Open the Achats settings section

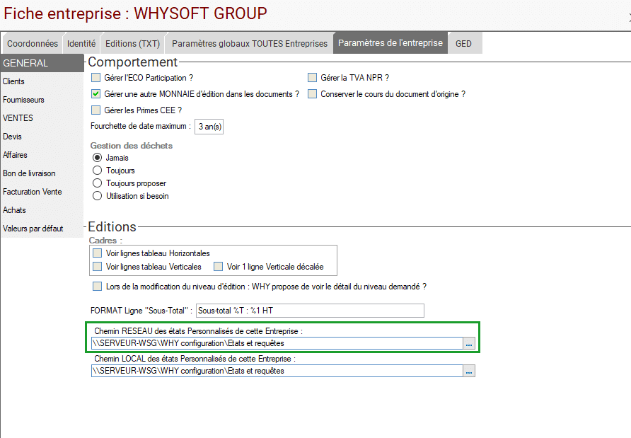42,210
